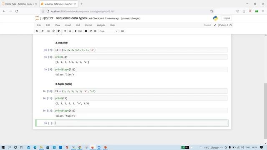This screenshot has width=267, height=150.
Task: Open the Pocket save icon
Action: tap(238, 11)
